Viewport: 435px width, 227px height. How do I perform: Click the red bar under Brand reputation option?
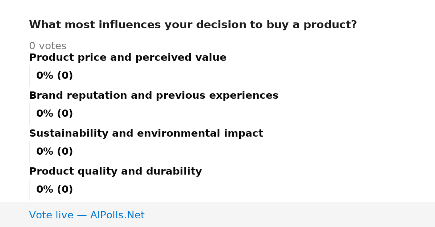pos(29,114)
